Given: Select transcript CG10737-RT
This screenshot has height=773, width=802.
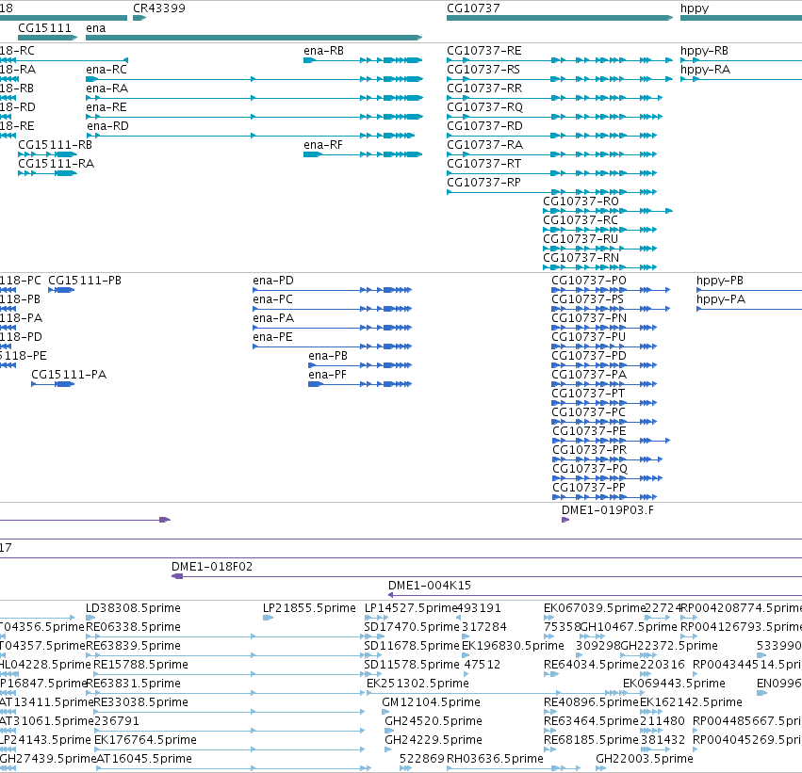Looking at the screenshot, I should point(552,173).
